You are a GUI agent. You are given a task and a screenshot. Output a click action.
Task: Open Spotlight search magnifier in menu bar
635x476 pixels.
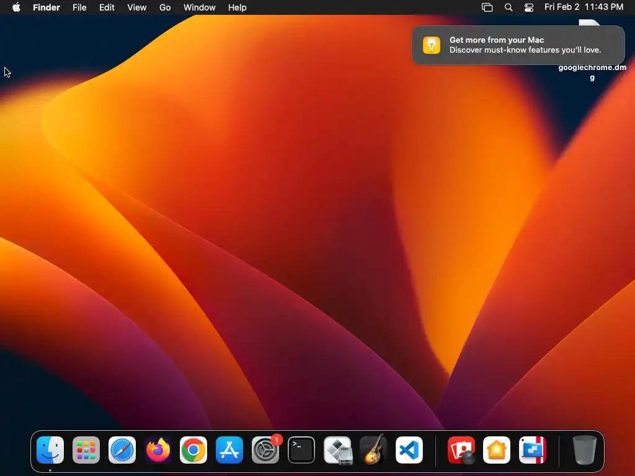(508, 7)
